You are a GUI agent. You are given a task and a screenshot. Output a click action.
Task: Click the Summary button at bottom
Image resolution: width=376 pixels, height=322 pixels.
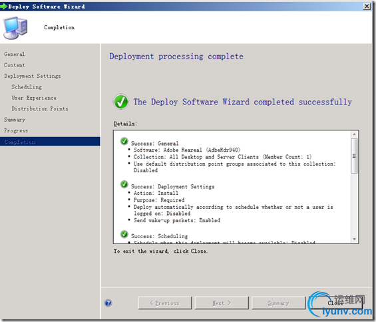[278, 303]
